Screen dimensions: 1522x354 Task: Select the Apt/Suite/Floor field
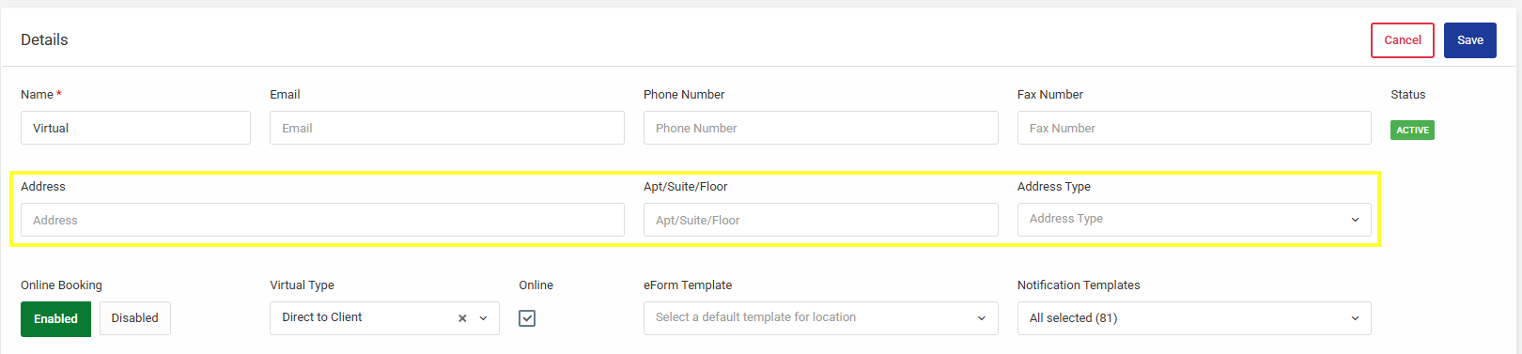pos(820,220)
